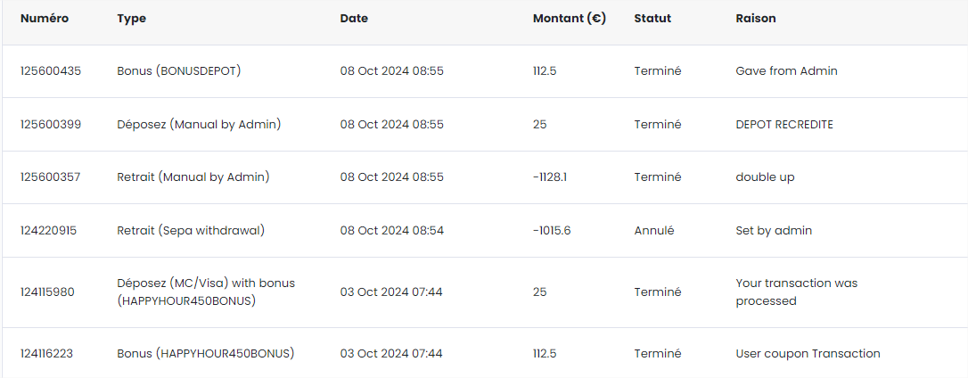Select the 'DEPOT RECREDITE' reason cell

(784, 125)
